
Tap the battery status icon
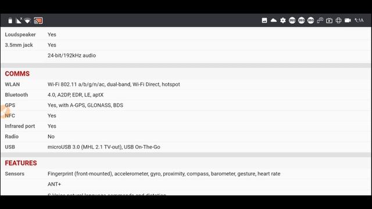pyautogui.click(x=10, y=21)
